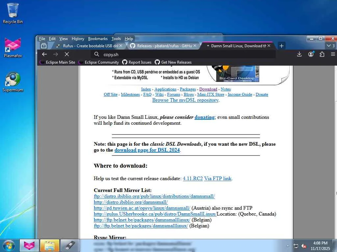The width and height of the screenshot is (337, 252).
Task: Click the donating link
Action: point(205,117)
